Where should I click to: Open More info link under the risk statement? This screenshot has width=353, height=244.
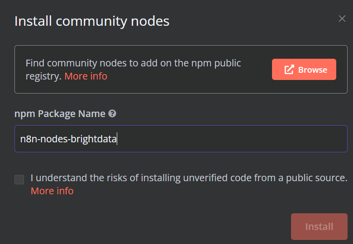pyautogui.click(x=52, y=191)
